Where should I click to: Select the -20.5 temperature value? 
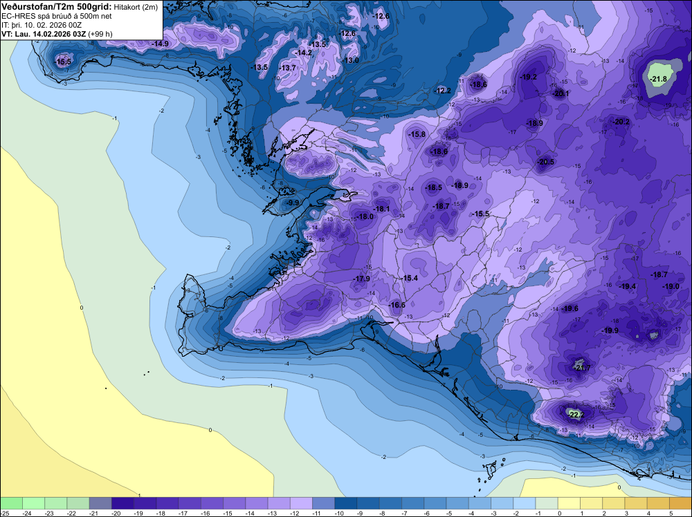click(545, 162)
